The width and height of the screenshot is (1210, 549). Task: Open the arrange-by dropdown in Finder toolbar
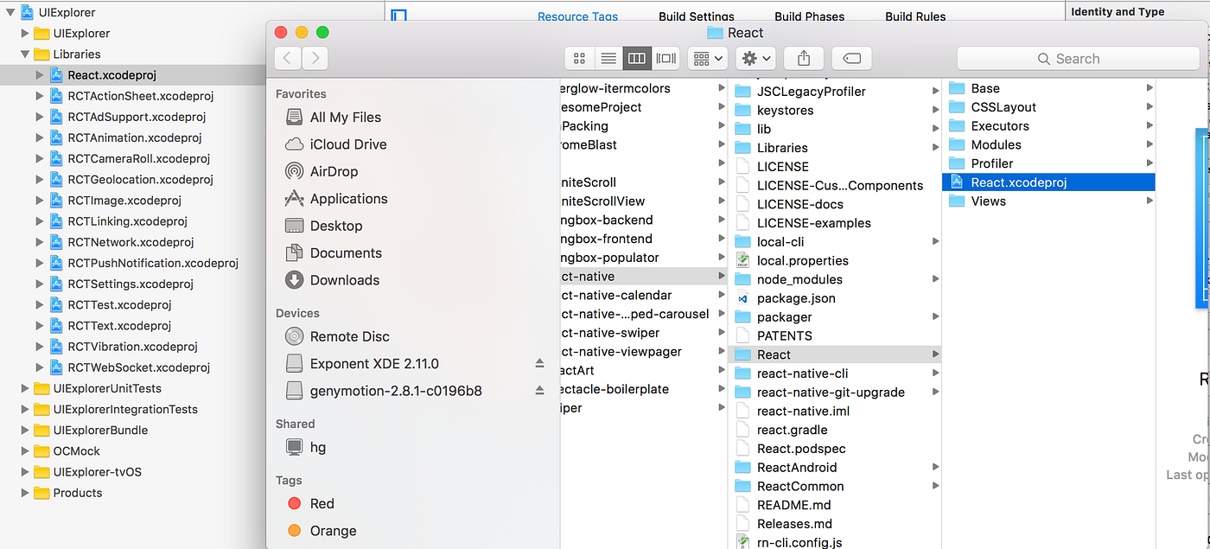(707, 58)
